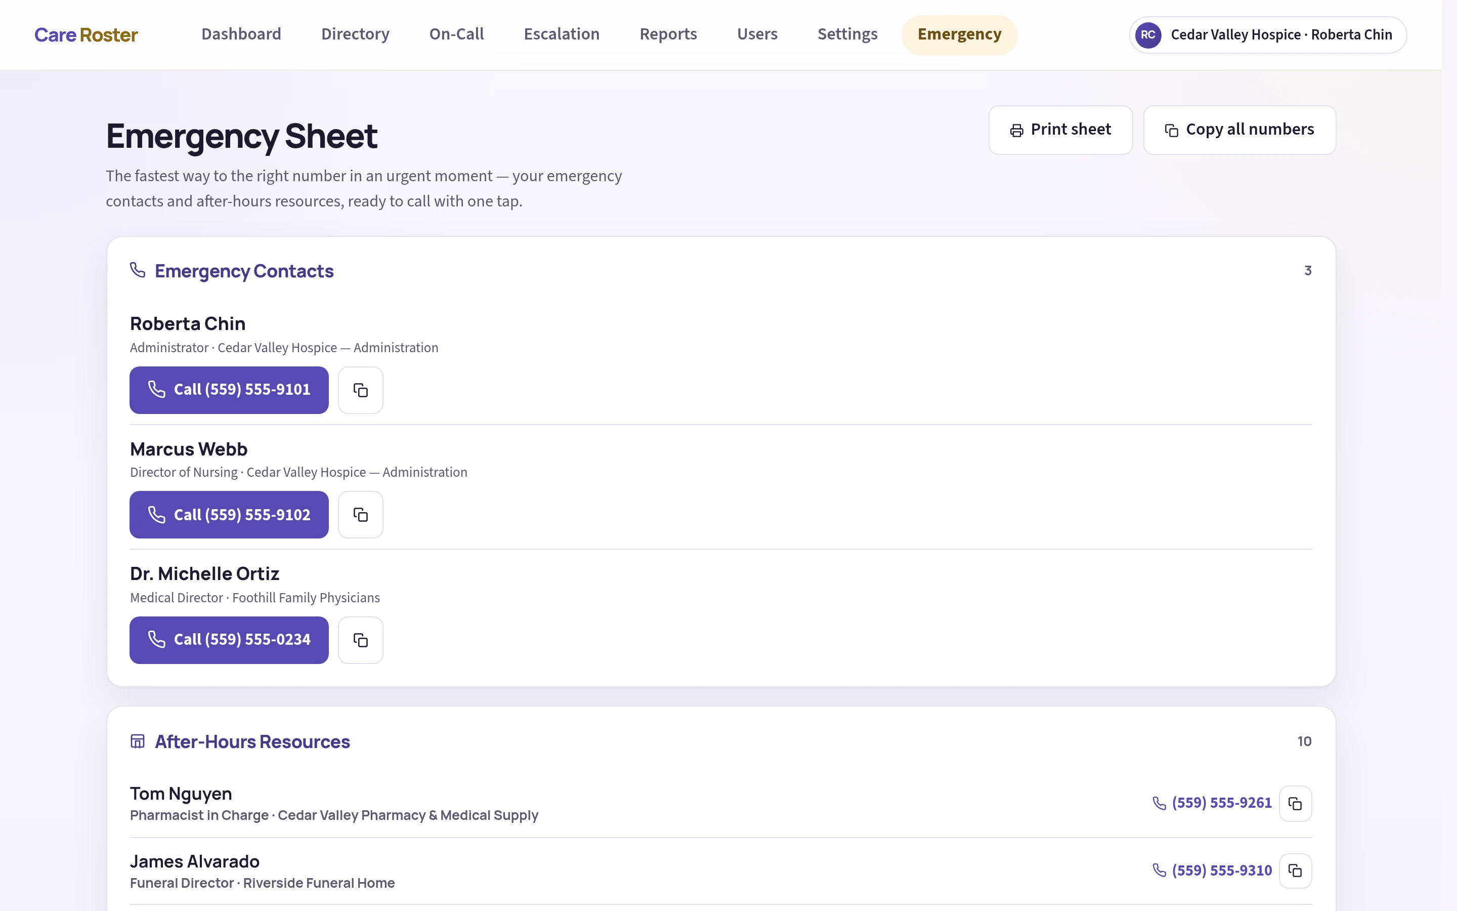Click the Emergency Contacts count 3
Viewport: 1457px width, 911px height.
pyautogui.click(x=1308, y=271)
